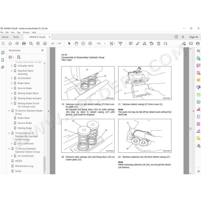Click the Sign In button
The height and width of the screenshot is (201, 201).
coord(194,37)
